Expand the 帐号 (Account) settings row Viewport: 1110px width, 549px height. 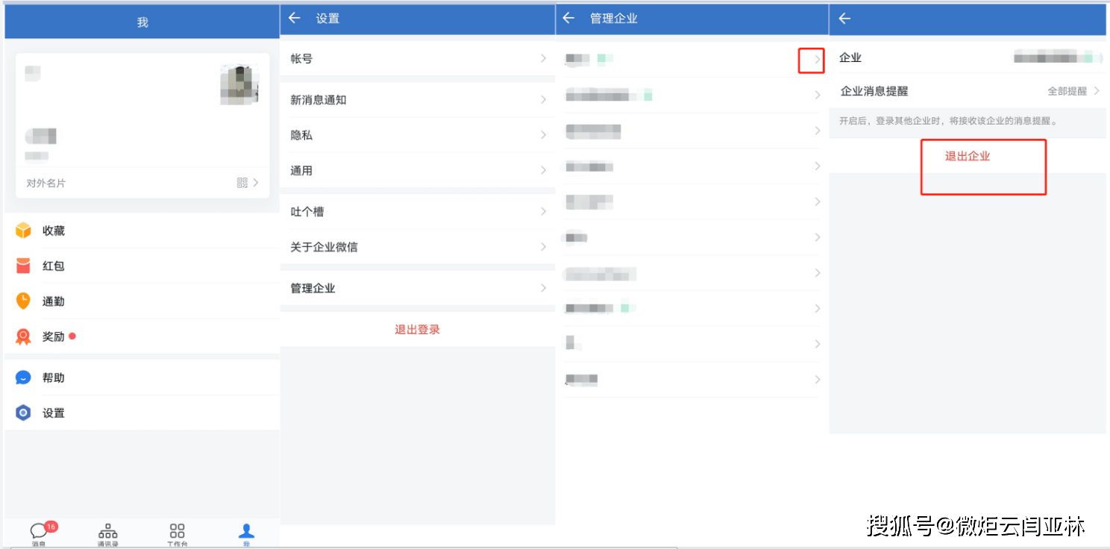tap(417, 57)
